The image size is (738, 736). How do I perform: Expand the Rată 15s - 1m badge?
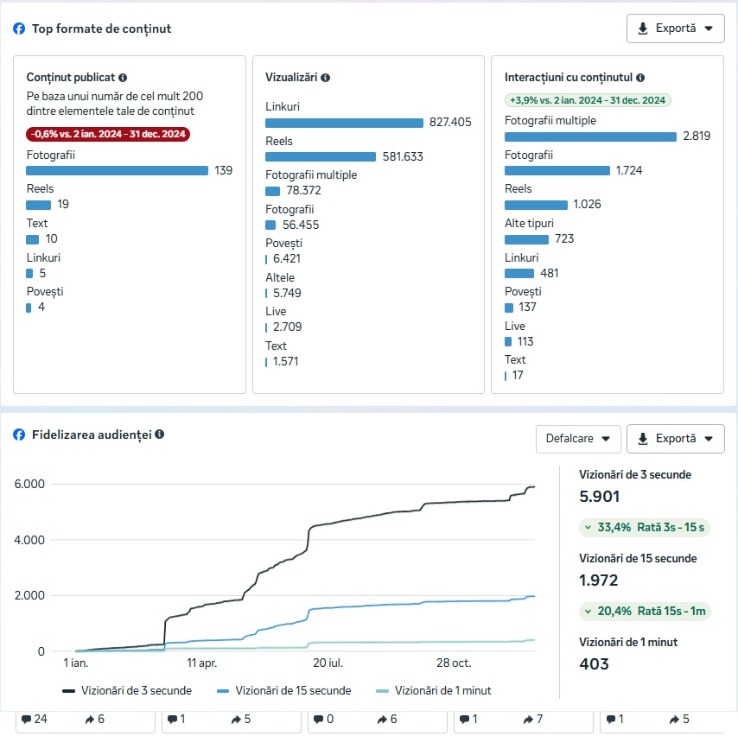pos(646,611)
